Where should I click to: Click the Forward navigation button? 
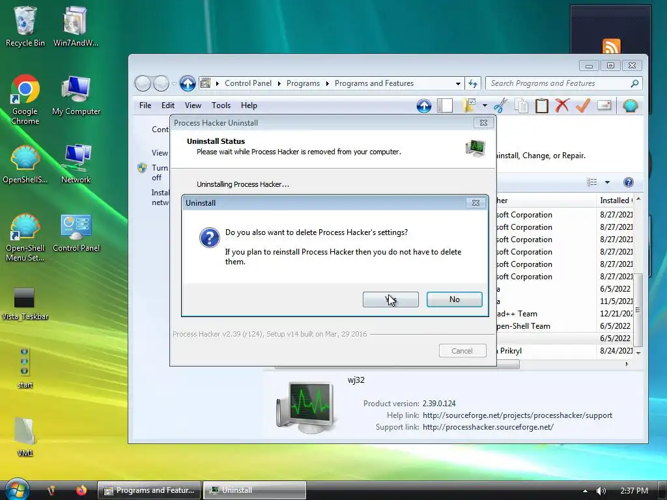[x=161, y=83]
